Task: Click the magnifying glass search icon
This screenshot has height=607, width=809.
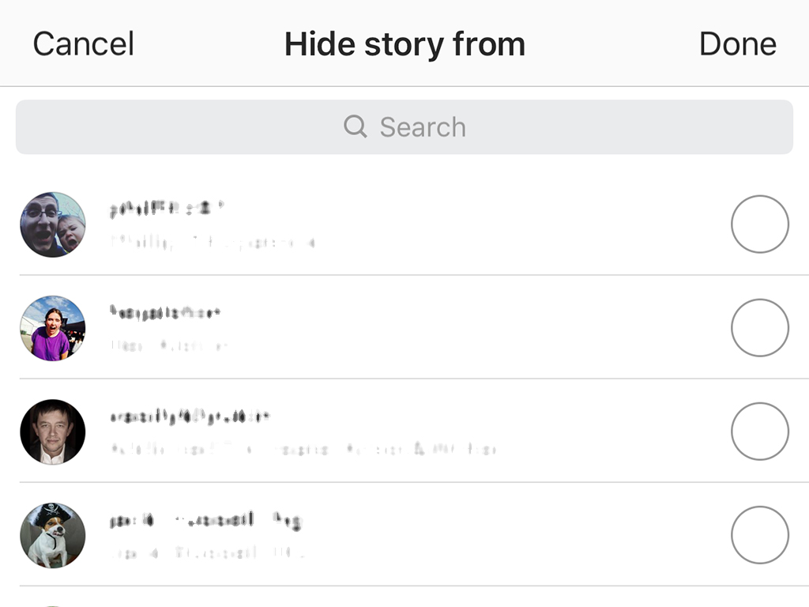Action: pos(356,126)
